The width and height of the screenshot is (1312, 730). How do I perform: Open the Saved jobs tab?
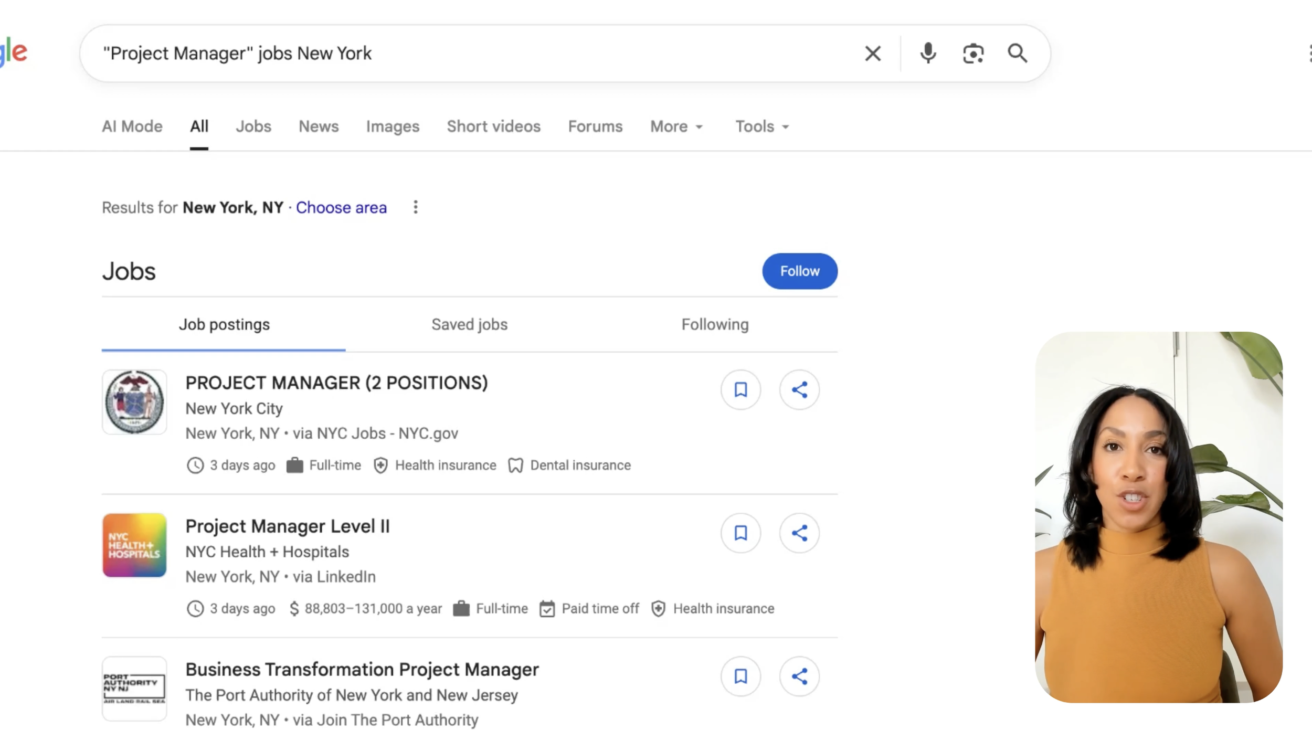470,324
